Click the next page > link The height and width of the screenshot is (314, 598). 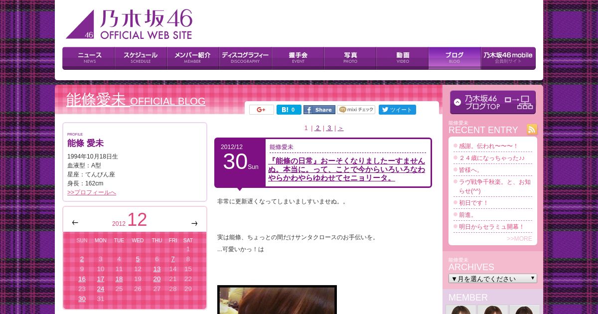[341, 128]
